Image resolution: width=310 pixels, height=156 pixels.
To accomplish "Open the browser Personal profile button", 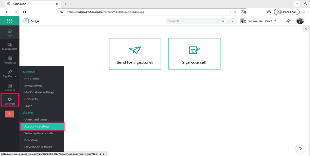I will coord(286,12).
